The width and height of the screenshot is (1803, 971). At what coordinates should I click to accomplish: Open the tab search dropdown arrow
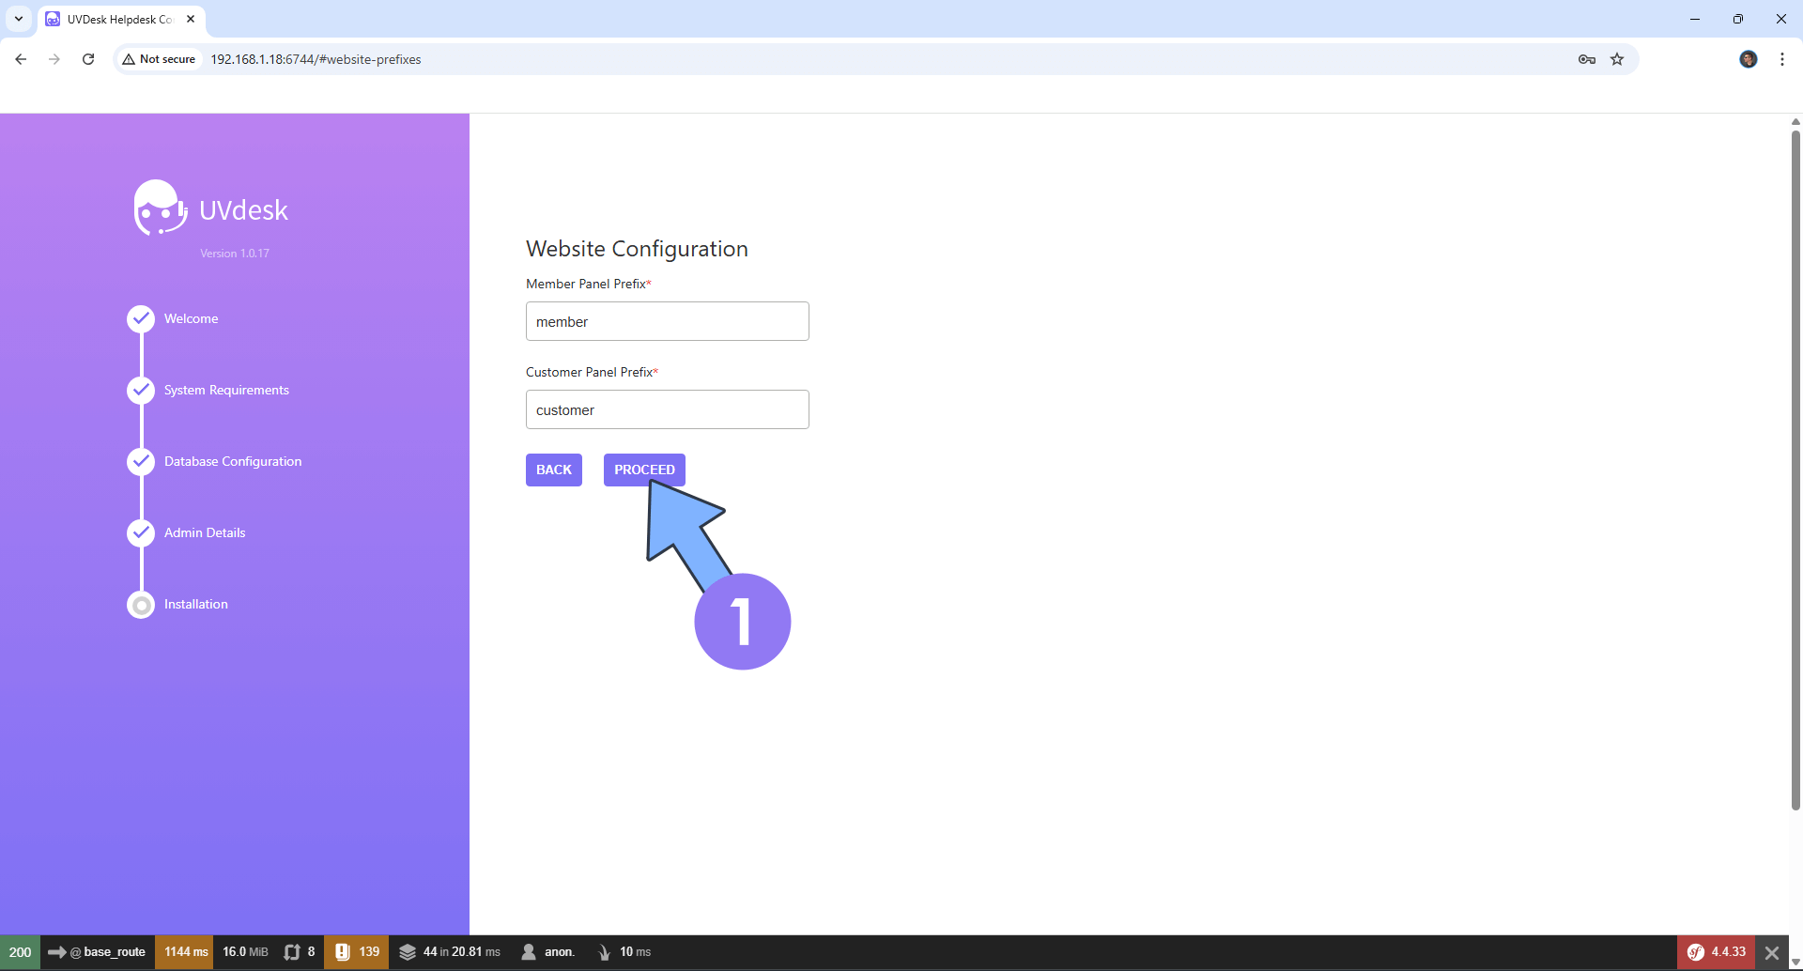pyautogui.click(x=19, y=19)
